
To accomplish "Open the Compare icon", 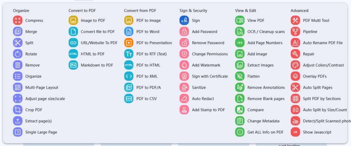I will coord(240,110).
